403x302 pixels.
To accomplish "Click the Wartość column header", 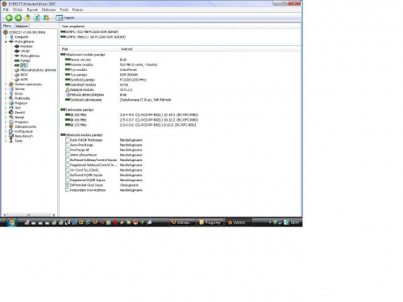I will (177, 49).
